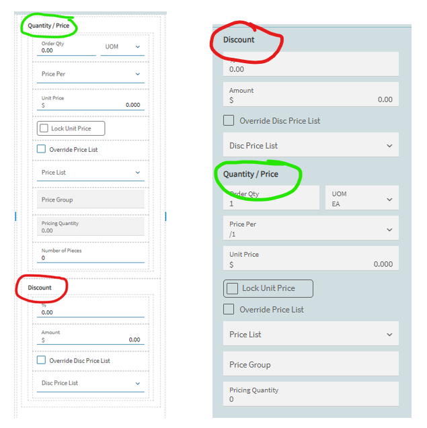
Task: Open the UOM EA dropdown in right panel
Action: pyautogui.click(x=362, y=198)
